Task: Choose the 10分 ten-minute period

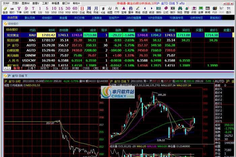Action: 54,10
